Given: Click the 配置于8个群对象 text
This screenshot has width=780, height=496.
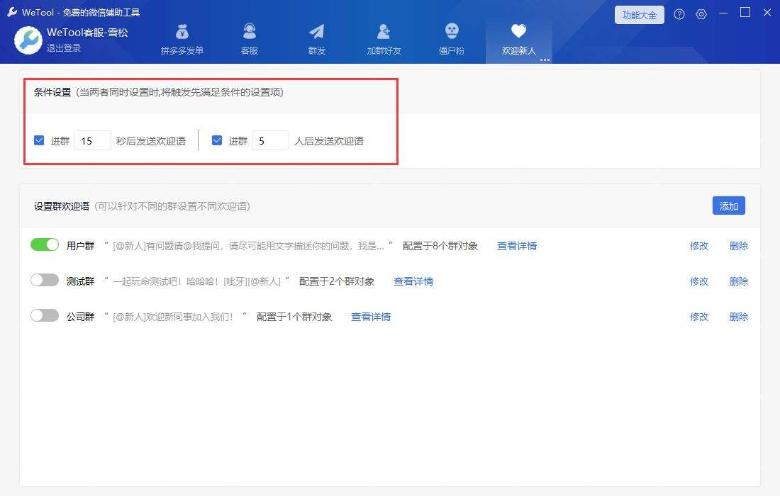Looking at the screenshot, I should [x=440, y=246].
